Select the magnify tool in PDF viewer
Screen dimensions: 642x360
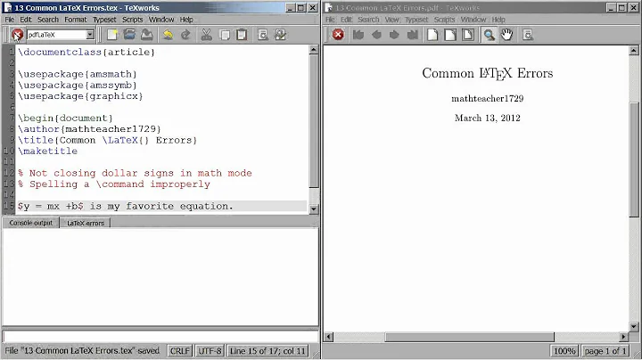pyautogui.click(x=489, y=35)
